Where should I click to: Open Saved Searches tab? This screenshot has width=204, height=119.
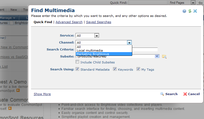(x=98, y=22)
